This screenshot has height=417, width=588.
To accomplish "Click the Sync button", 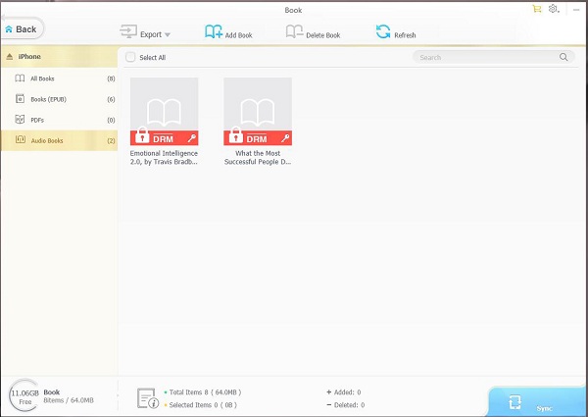I will (x=538, y=402).
